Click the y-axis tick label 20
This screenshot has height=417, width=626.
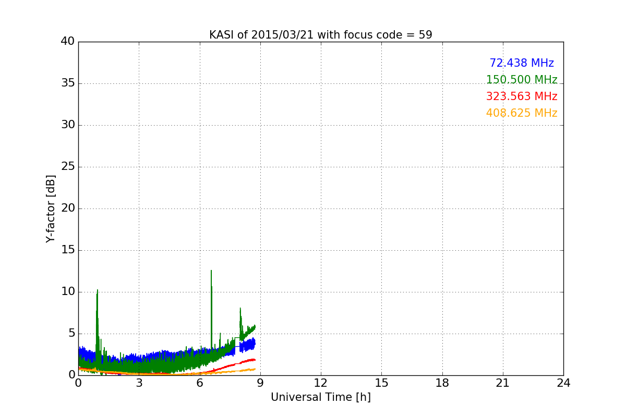68,208
